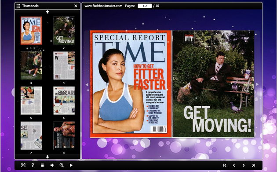
Task: Flip back using left arrow beside book
Action: click(x=87, y=85)
